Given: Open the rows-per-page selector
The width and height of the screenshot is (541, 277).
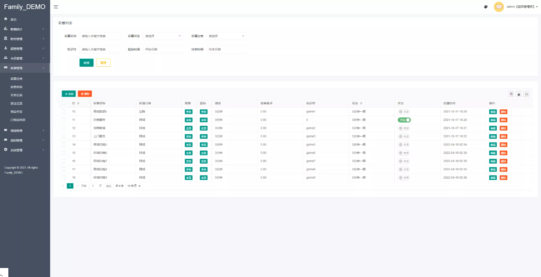Looking at the screenshot, I should (x=134, y=186).
